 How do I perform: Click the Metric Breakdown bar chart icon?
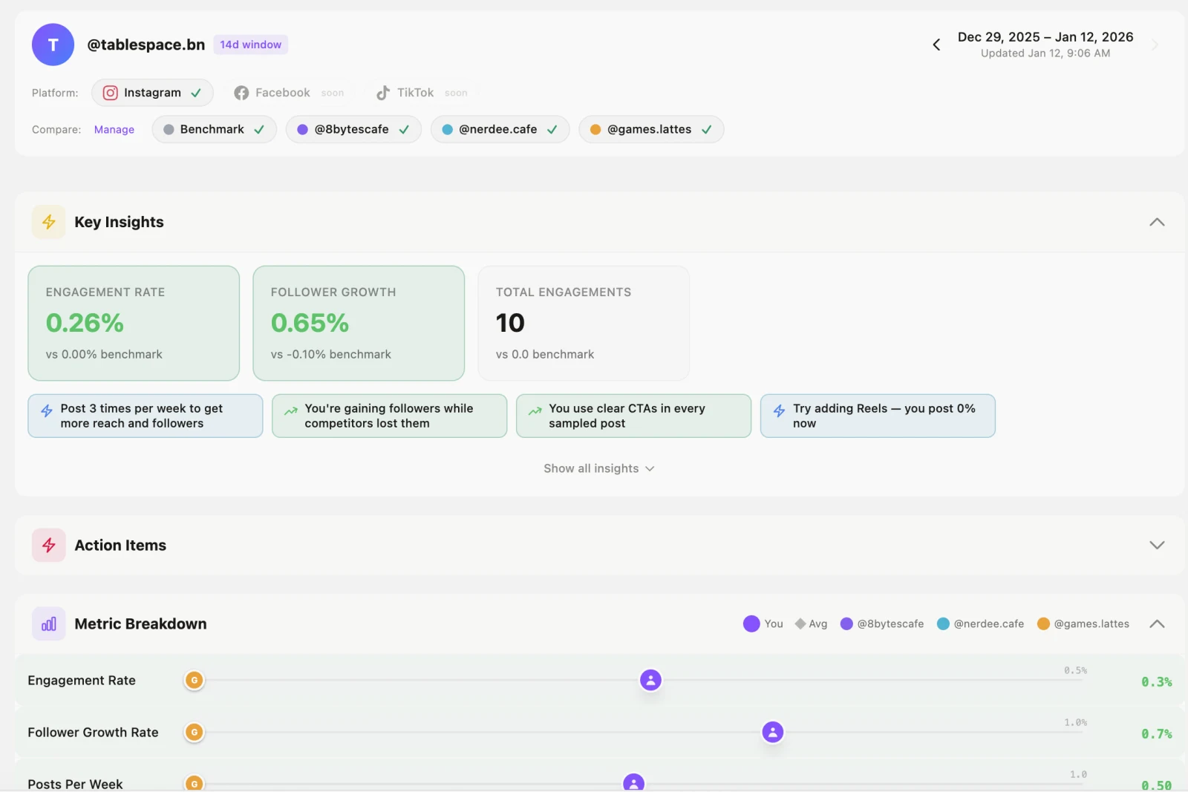49,624
